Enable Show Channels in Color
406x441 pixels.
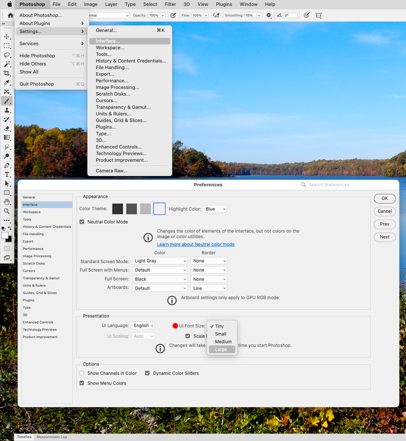pos(82,373)
